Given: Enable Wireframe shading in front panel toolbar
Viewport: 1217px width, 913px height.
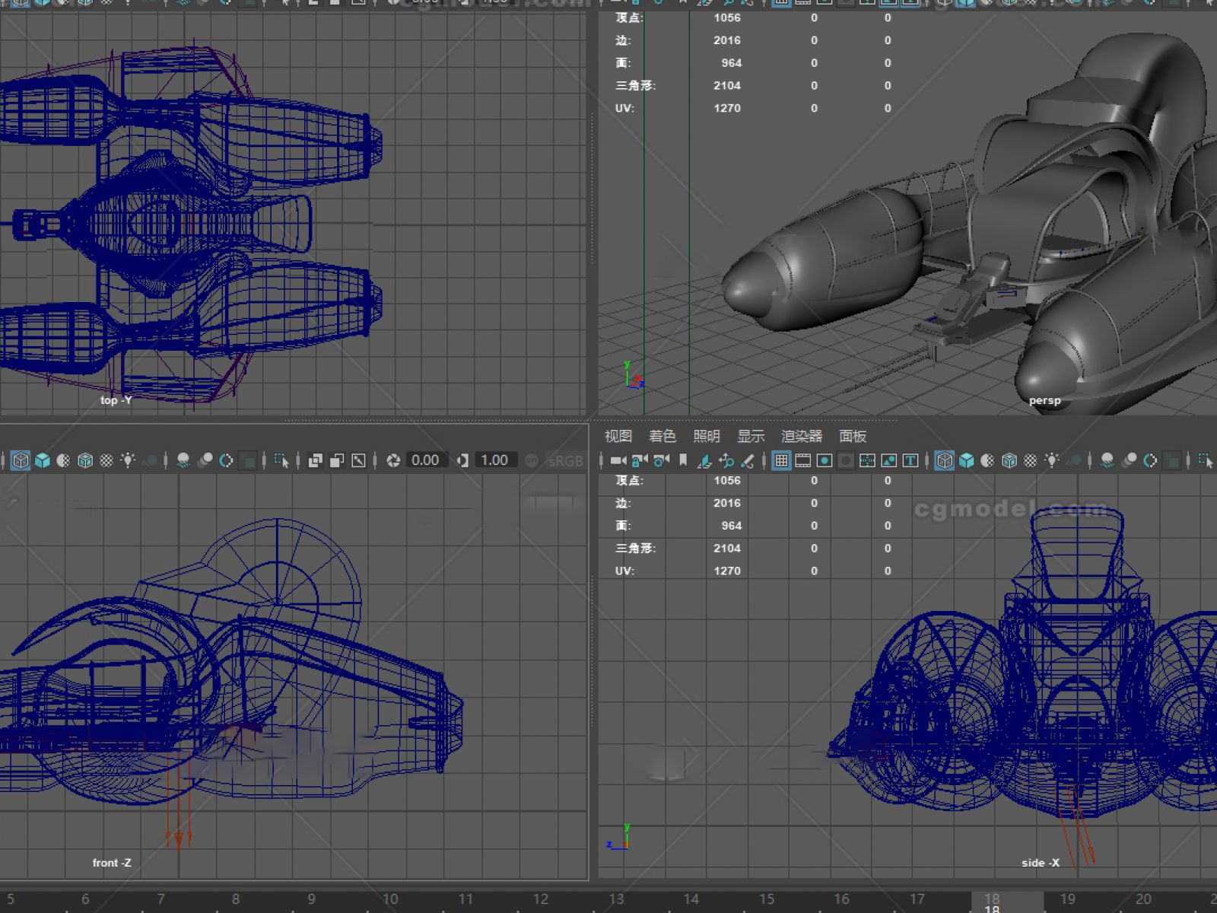Looking at the screenshot, I should click(x=21, y=460).
